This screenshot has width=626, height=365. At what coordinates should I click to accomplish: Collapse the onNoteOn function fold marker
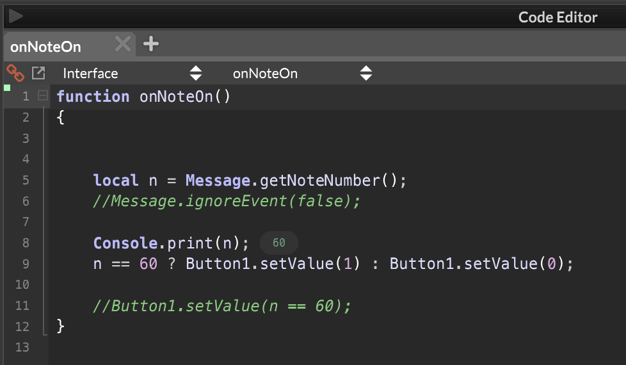tap(43, 96)
